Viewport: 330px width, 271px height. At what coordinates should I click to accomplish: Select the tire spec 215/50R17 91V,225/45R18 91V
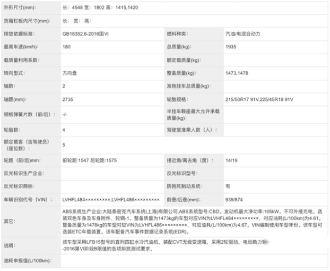(x=259, y=99)
